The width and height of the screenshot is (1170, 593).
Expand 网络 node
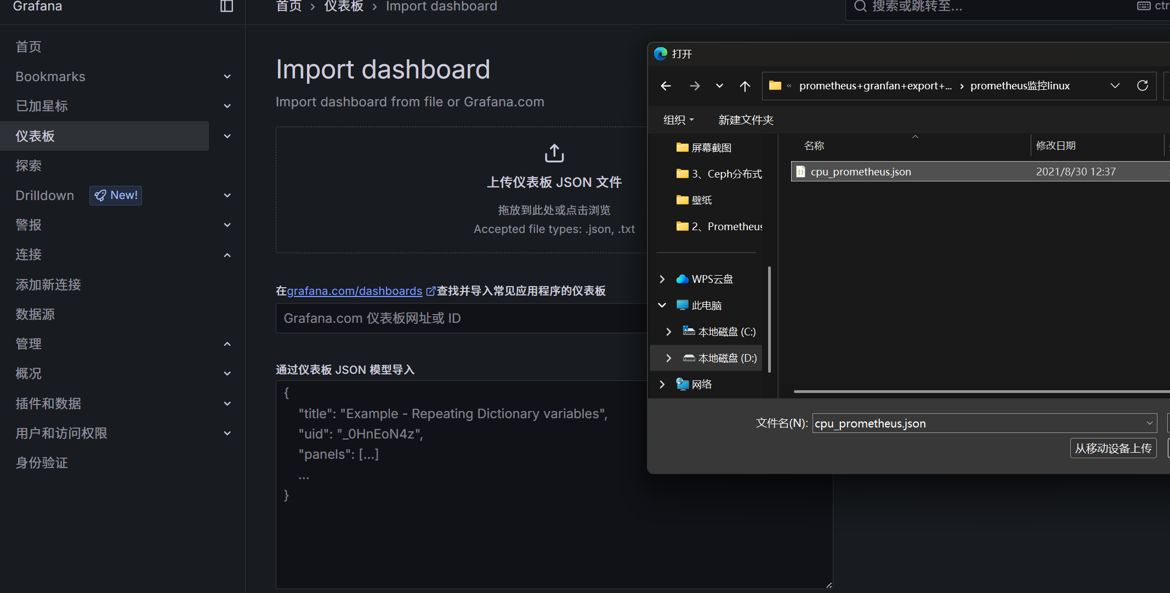pyautogui.click(x=662, y=384)
